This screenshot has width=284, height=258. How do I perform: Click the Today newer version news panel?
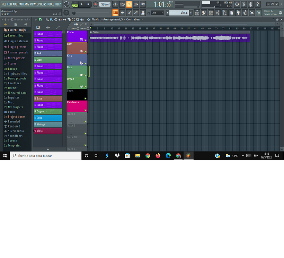tap(273, 13)
